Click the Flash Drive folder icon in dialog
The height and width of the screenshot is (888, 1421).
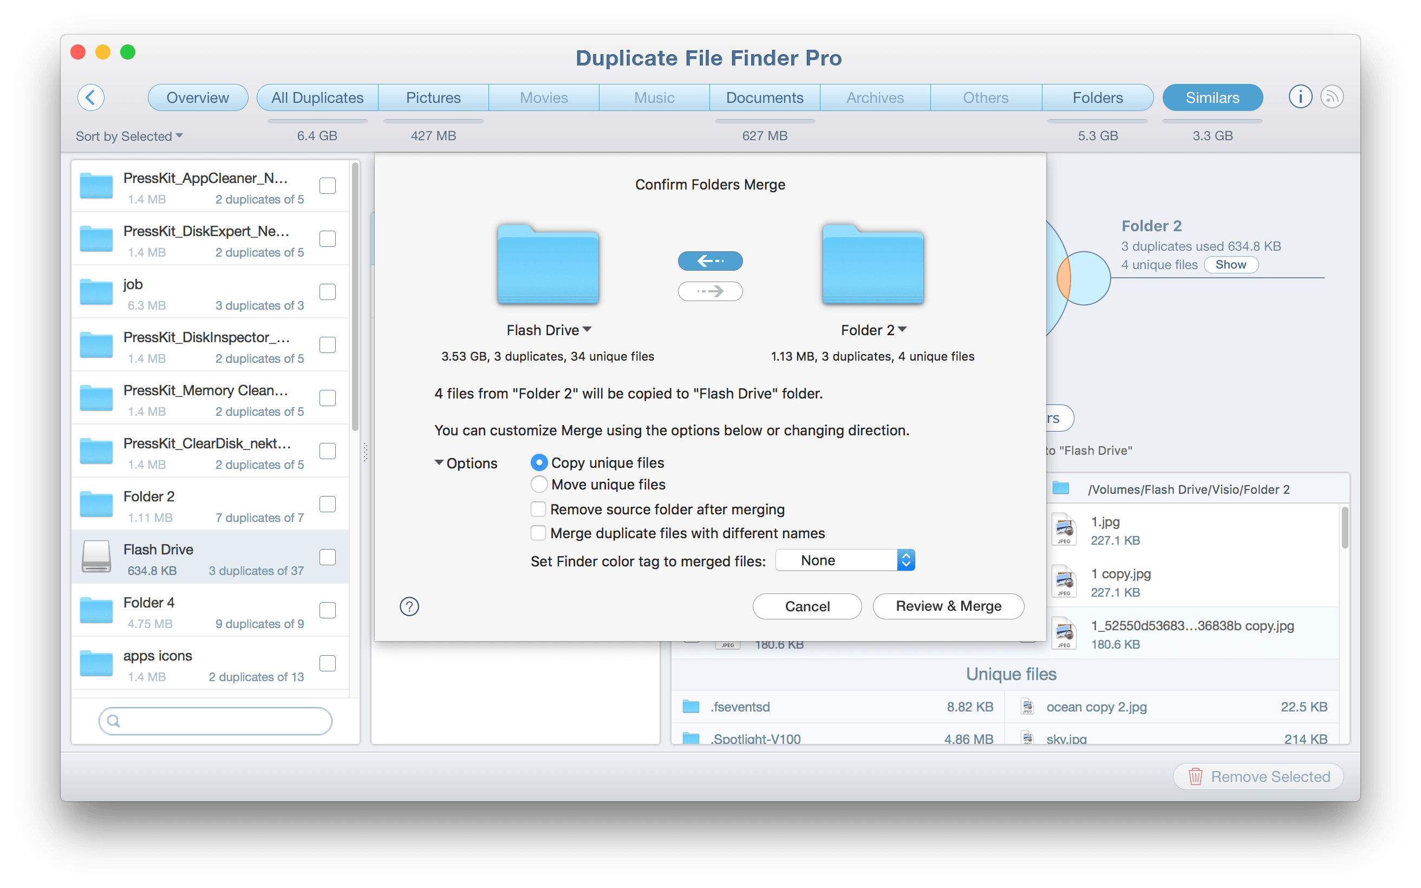pyautogui.click(x=548, y=264)
